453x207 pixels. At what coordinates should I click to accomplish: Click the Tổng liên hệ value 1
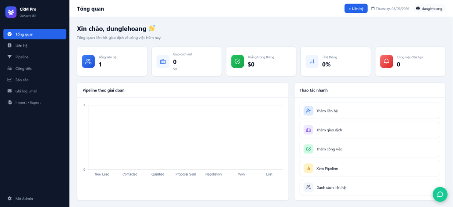coord(100,65)
